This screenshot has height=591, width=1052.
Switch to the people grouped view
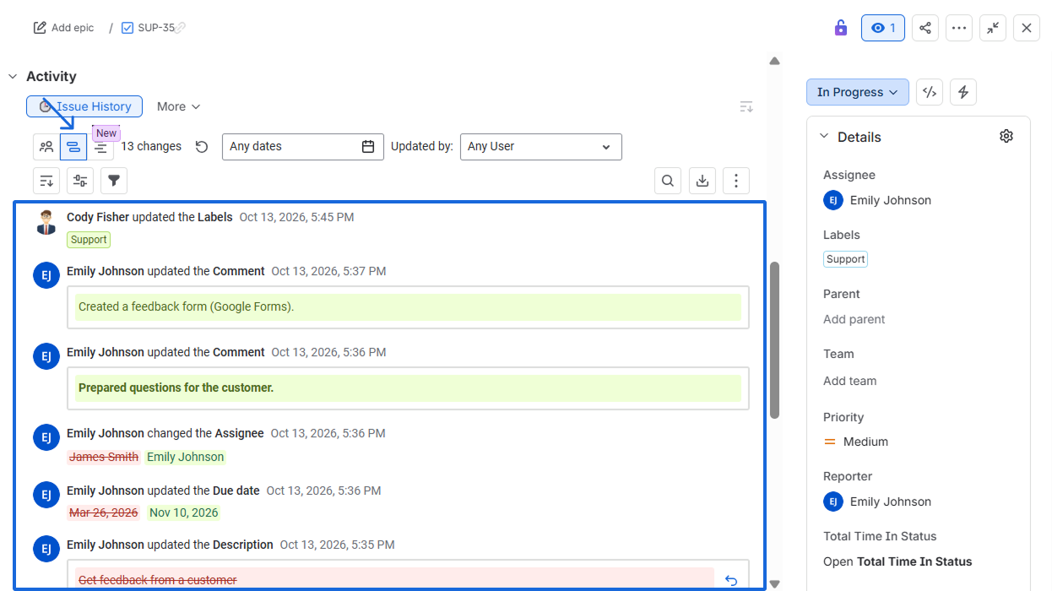[46, 147]
